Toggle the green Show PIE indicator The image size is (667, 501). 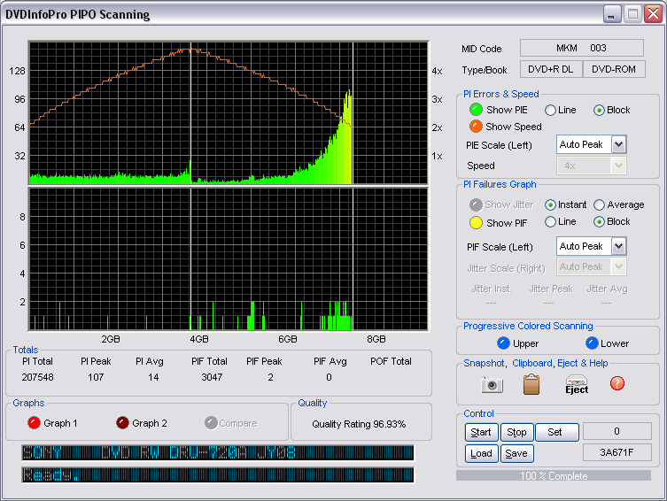[476, 110]
